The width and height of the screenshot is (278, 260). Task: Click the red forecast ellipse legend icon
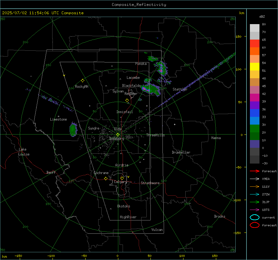point(255,225)
